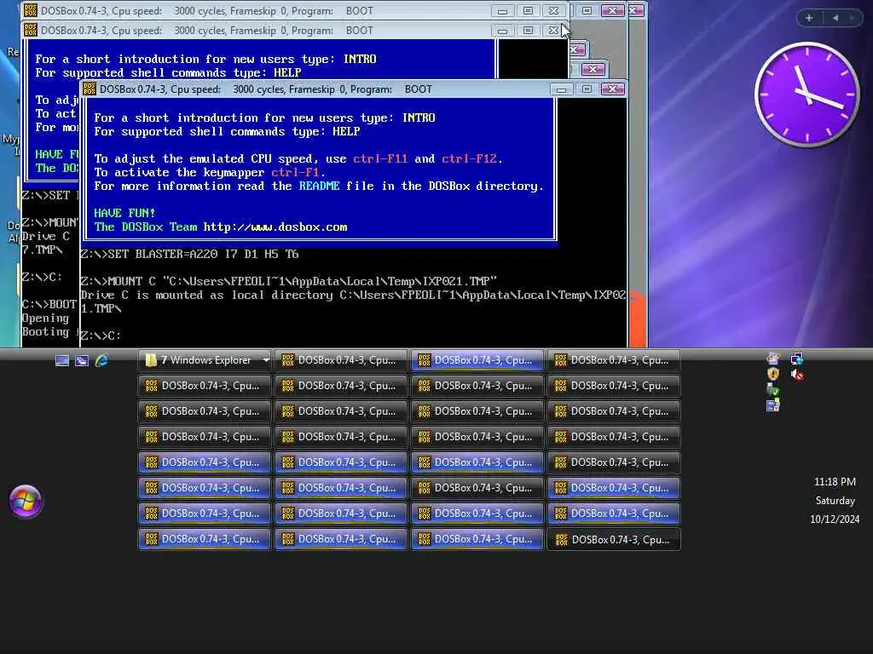The width and height of the screenshot is (873, 654).
Task: Click the 10/12/2024 date in tray
Action: (x=835, y=519)
